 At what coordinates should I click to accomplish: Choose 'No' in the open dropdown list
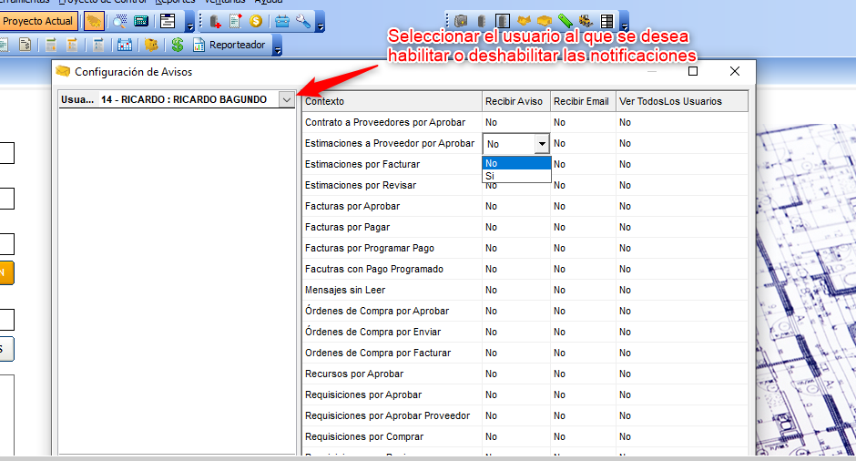[x=516, y=163]
